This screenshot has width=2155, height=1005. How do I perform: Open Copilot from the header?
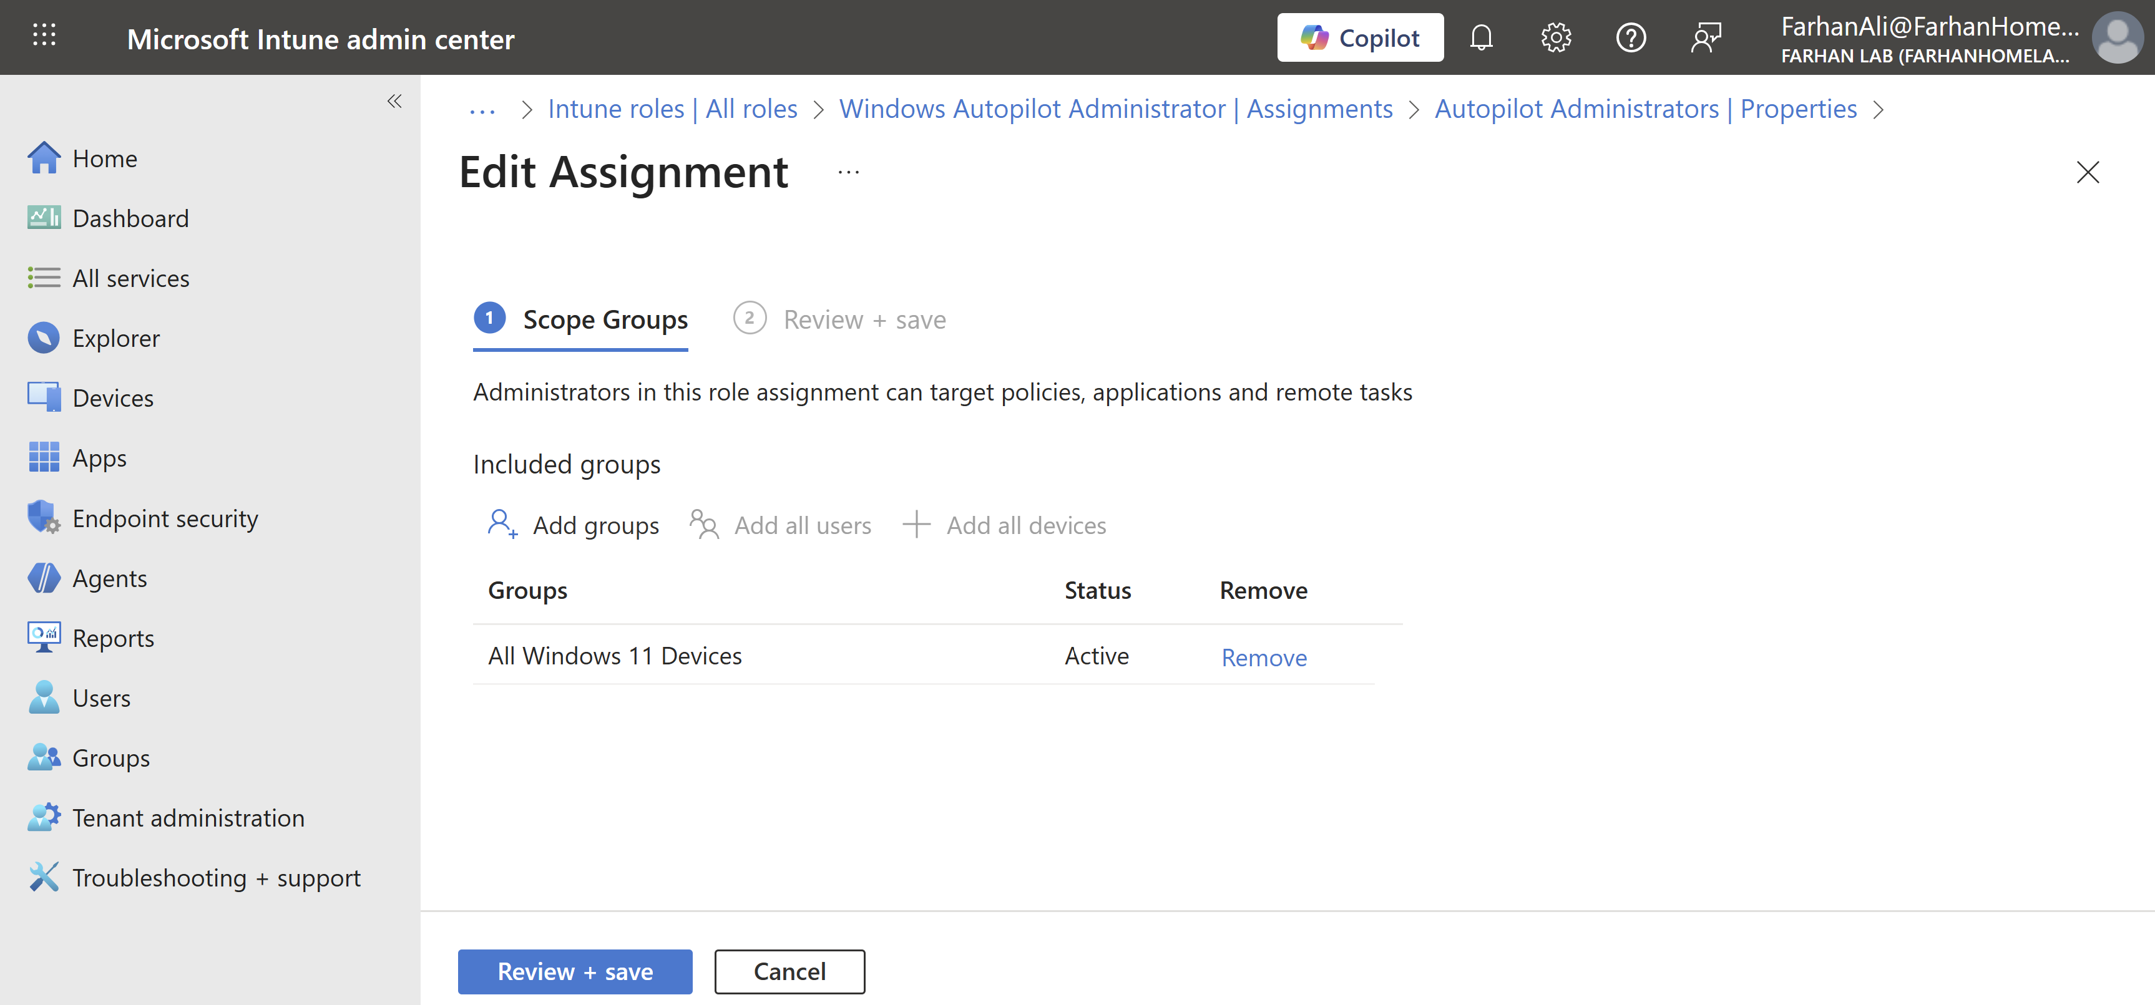coord(1359,37)
